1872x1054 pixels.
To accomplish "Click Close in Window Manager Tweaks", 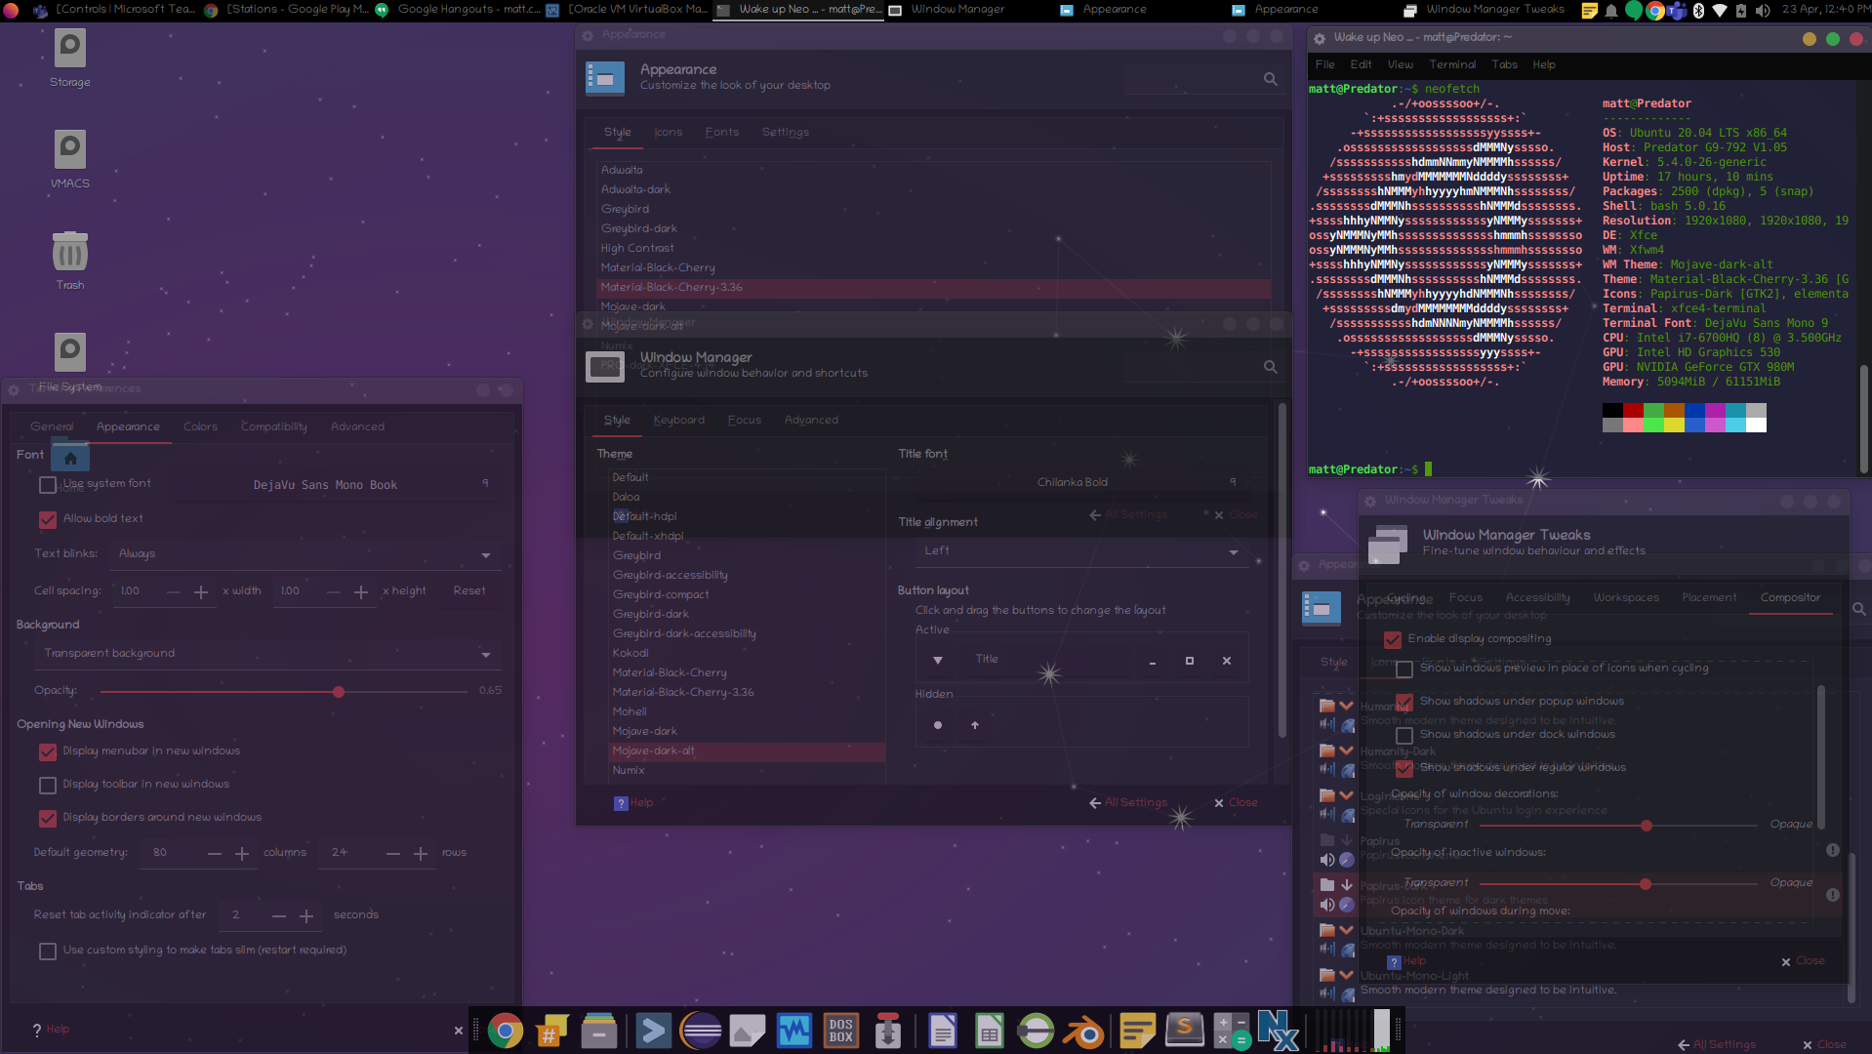I will pyautogui.click(x=1803, y=961).
